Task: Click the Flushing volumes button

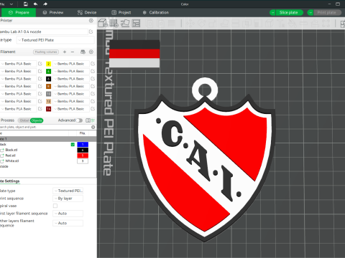Action: [x=46, y=52]
